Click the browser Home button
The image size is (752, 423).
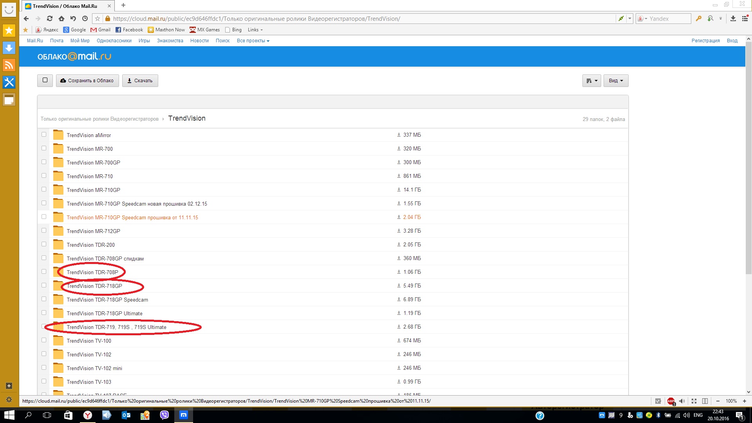61,18
